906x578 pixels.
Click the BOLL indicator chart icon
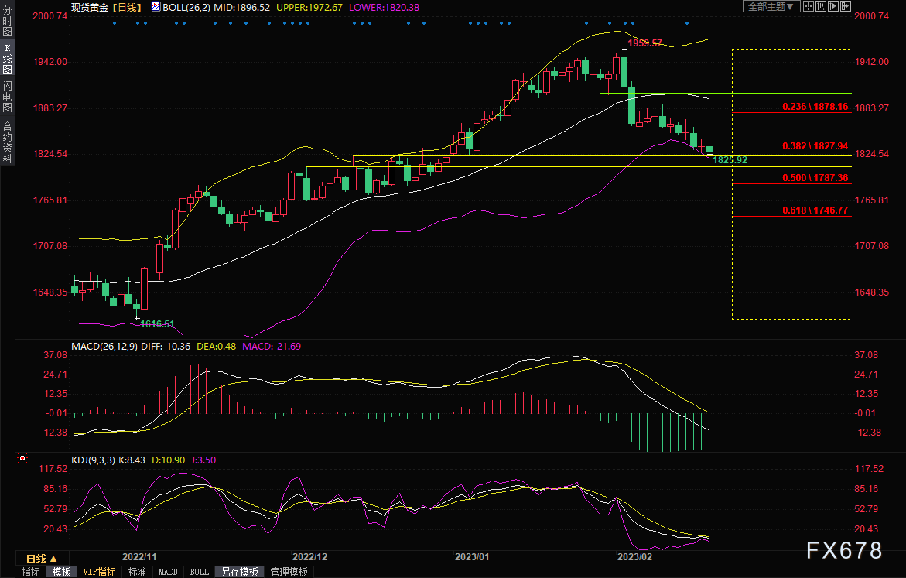(x=156, y=6)
